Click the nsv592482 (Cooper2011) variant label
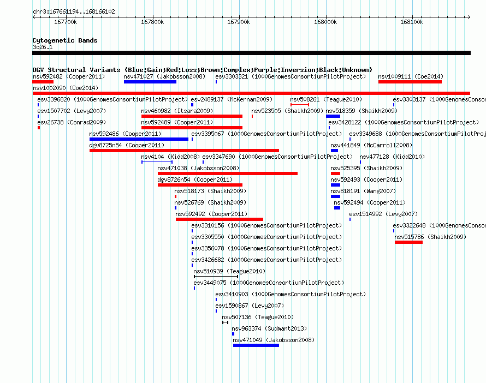Screen dimensions: 486x383 click(69, 76)
